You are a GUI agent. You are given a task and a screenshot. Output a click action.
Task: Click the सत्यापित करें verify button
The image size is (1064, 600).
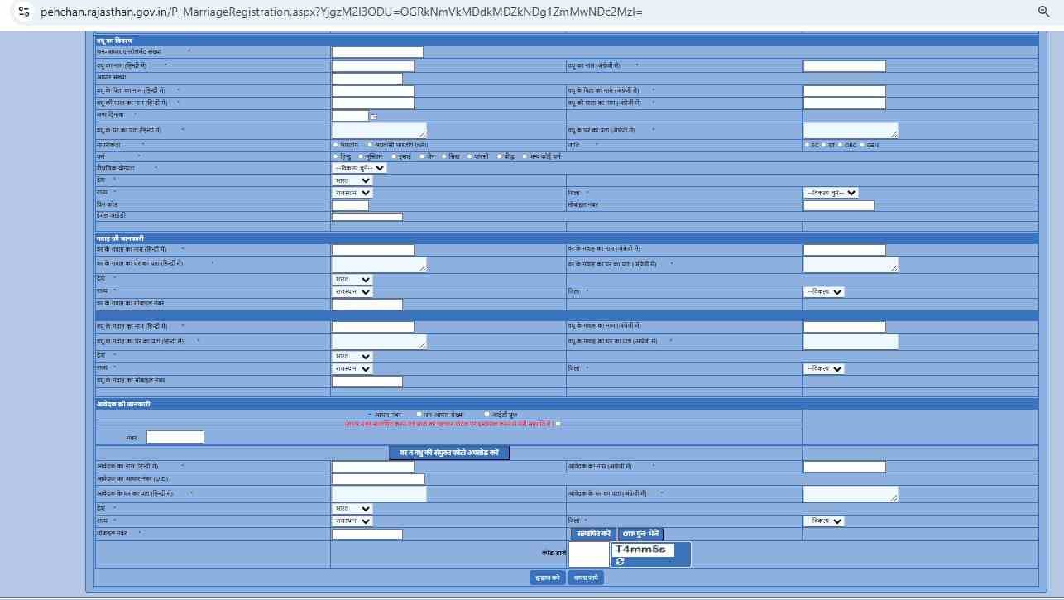pos(593,534)
